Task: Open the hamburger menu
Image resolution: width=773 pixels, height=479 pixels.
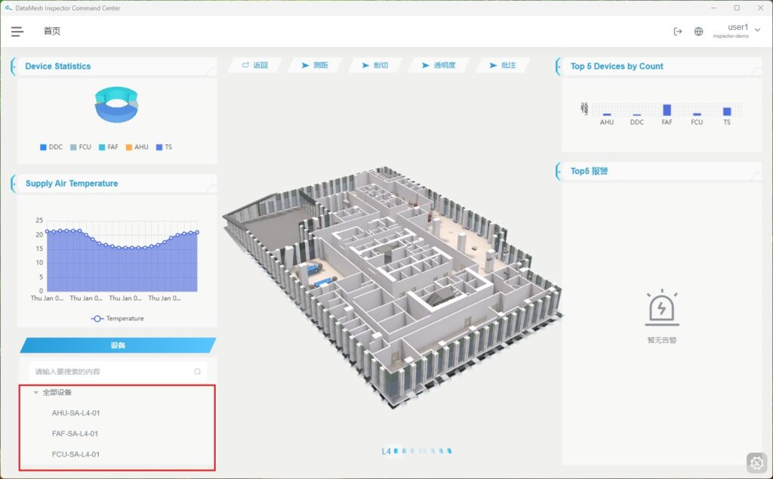Action: point(17,32)
